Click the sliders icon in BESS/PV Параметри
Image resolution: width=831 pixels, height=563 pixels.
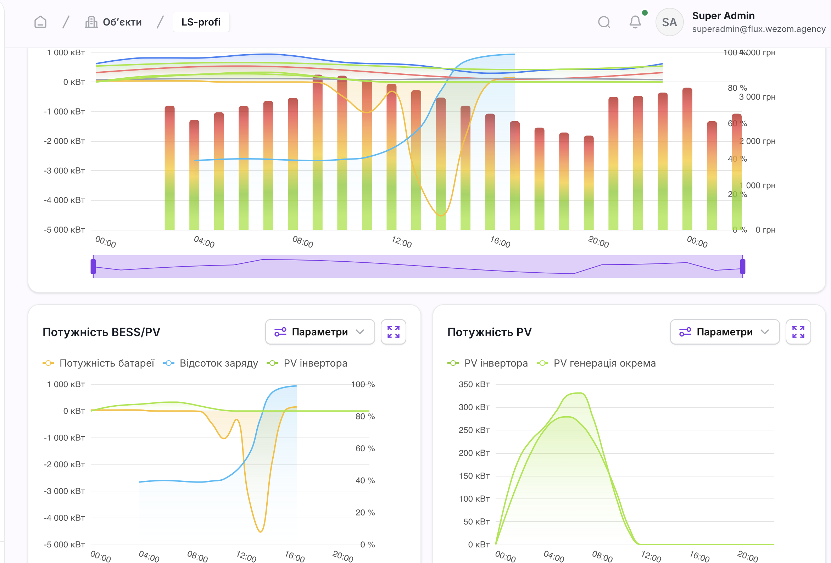point(280,332)
